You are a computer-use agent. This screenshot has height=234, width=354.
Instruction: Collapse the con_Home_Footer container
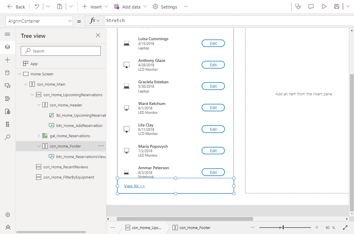pyautogui.click(x=39, y=146)
